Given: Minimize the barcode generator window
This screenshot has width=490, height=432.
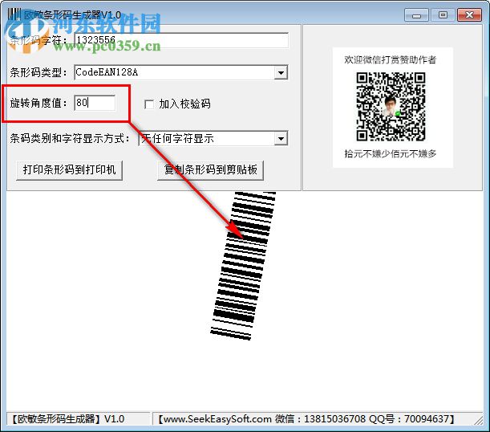Looking at the screenshot, I should (416, 15).
